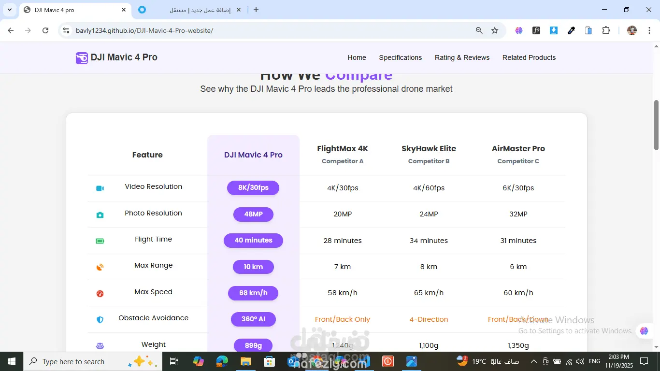Open Microsoft Store from the taskbar
The width and height of the screenshot is (660, 371).
(269, 361)
